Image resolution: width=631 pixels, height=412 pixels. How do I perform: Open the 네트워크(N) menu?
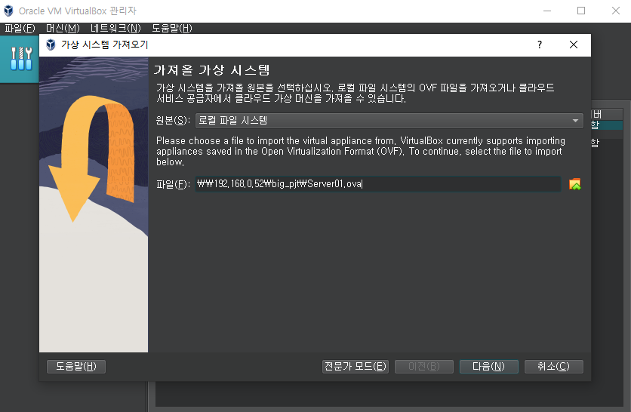point(115,28)
